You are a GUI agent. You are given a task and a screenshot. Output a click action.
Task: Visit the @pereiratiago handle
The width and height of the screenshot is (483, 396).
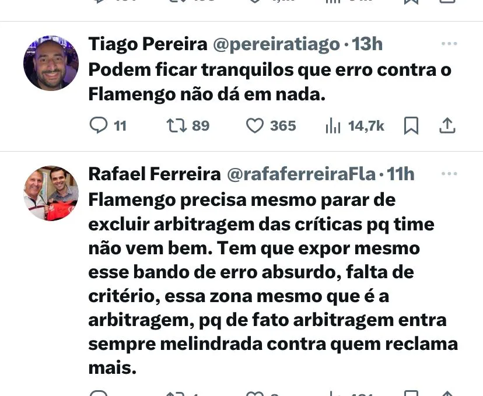276,44
